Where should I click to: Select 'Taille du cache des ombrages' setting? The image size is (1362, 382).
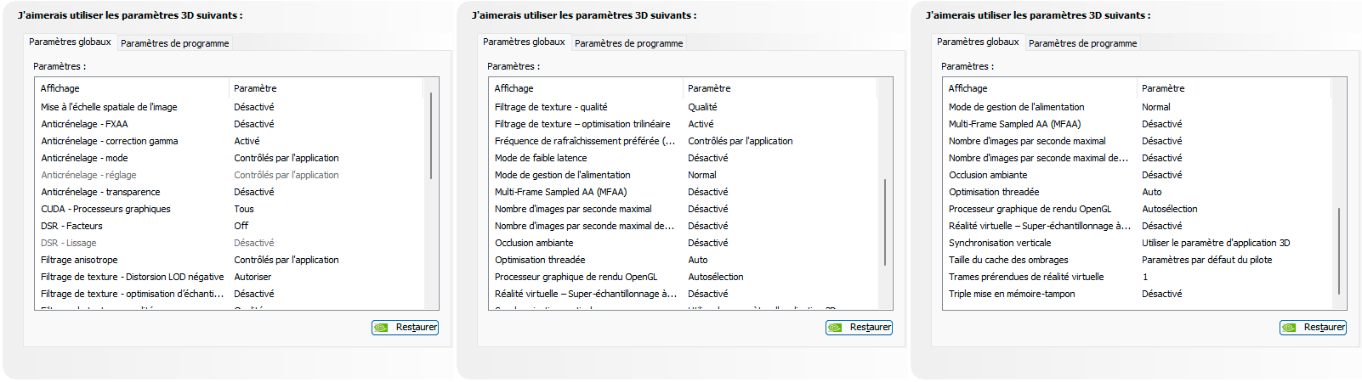[x=1008, y=260]
